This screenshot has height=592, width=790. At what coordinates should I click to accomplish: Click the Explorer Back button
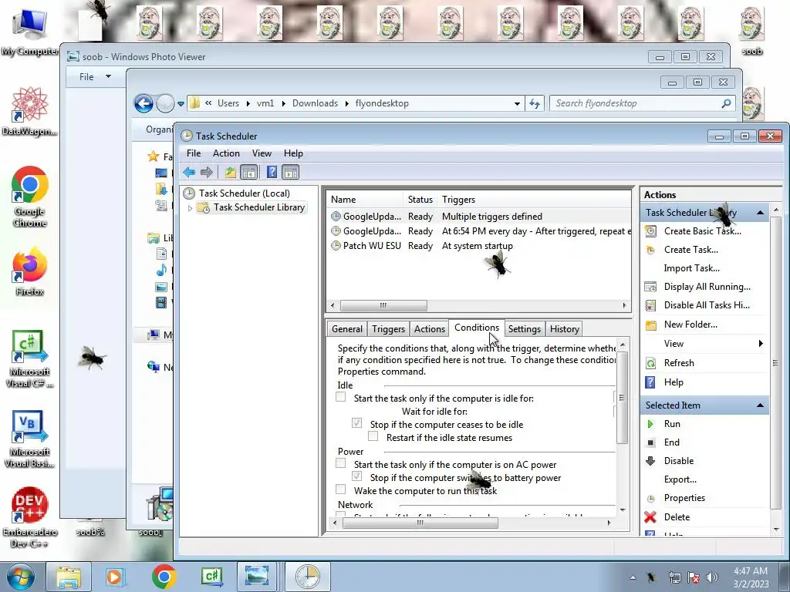coord(143,104)
